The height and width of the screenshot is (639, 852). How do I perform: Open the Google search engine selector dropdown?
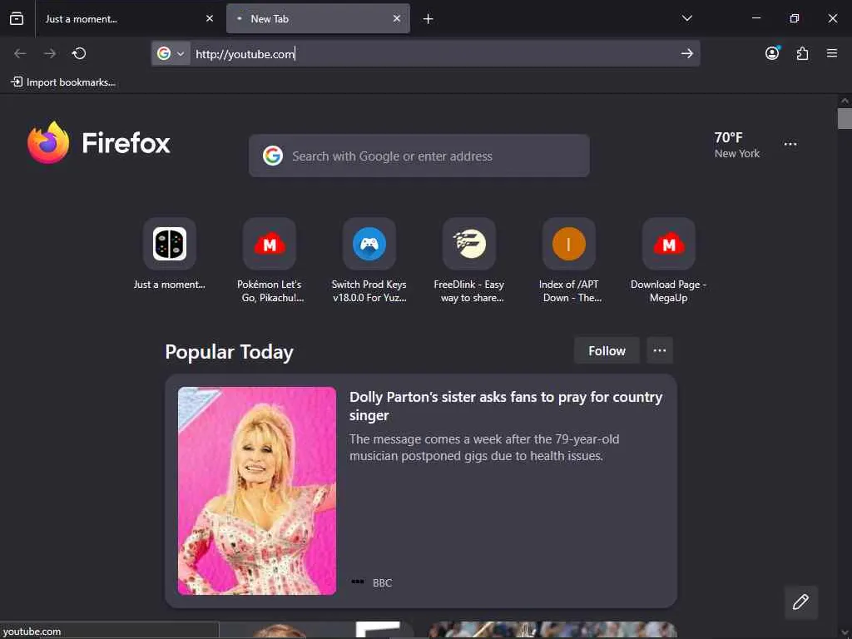171,53
